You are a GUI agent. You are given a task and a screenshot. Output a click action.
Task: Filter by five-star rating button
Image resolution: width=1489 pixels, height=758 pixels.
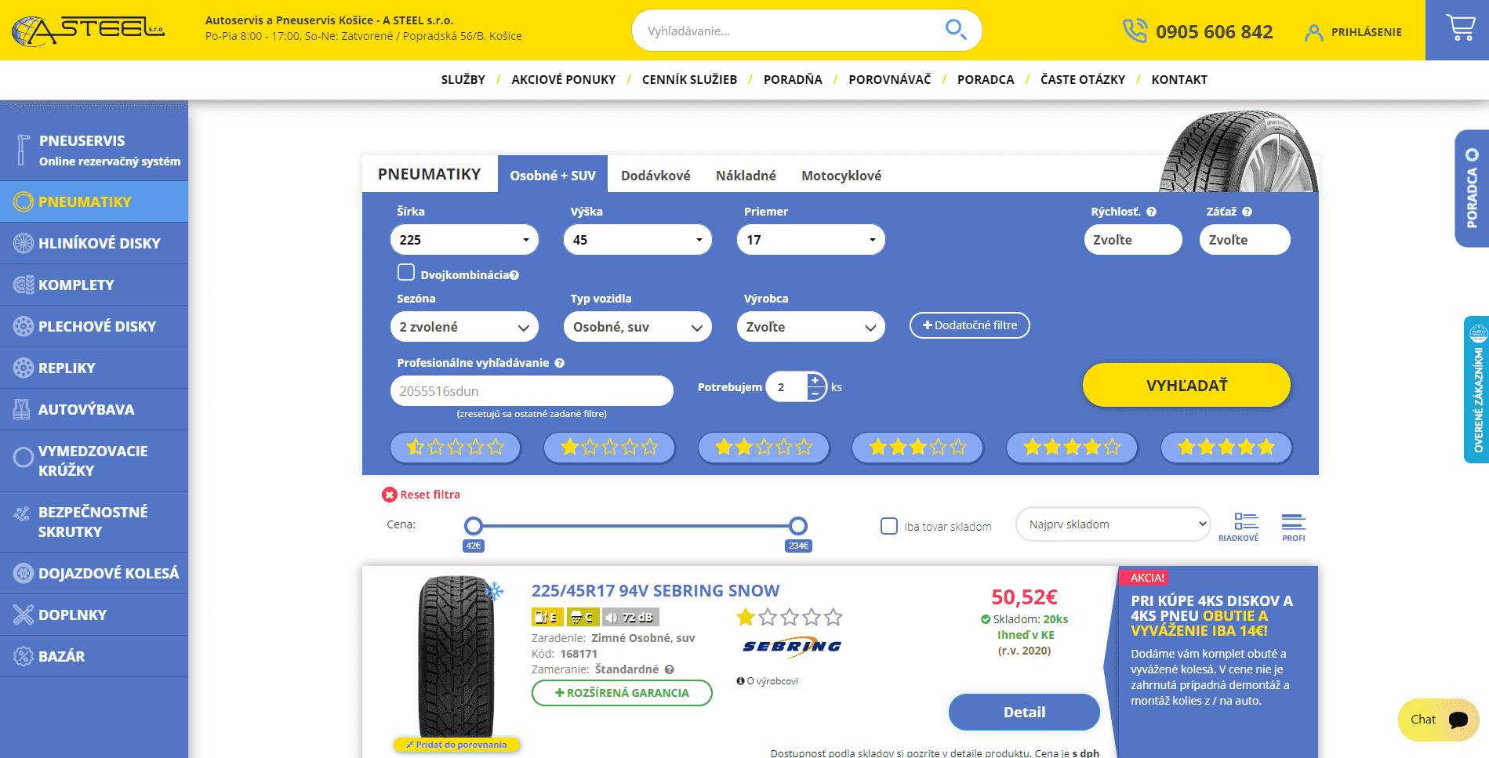[1226, 448]
